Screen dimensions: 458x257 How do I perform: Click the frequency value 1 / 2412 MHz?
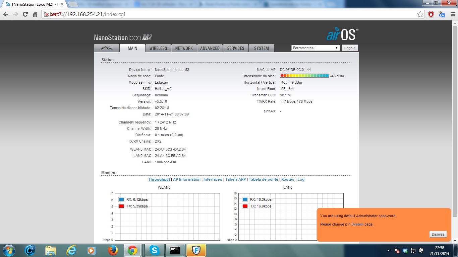pyautogui.click(x=165, y=122)
